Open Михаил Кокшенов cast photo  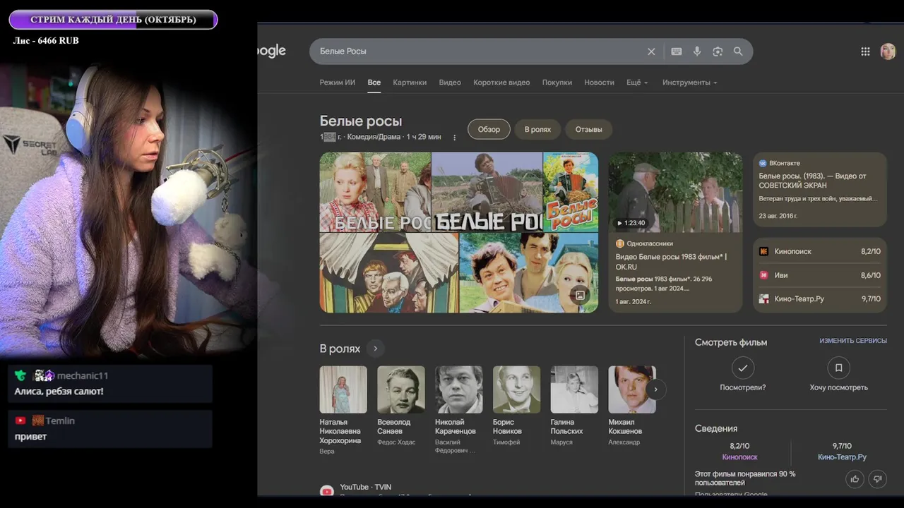tap(632, 389)
